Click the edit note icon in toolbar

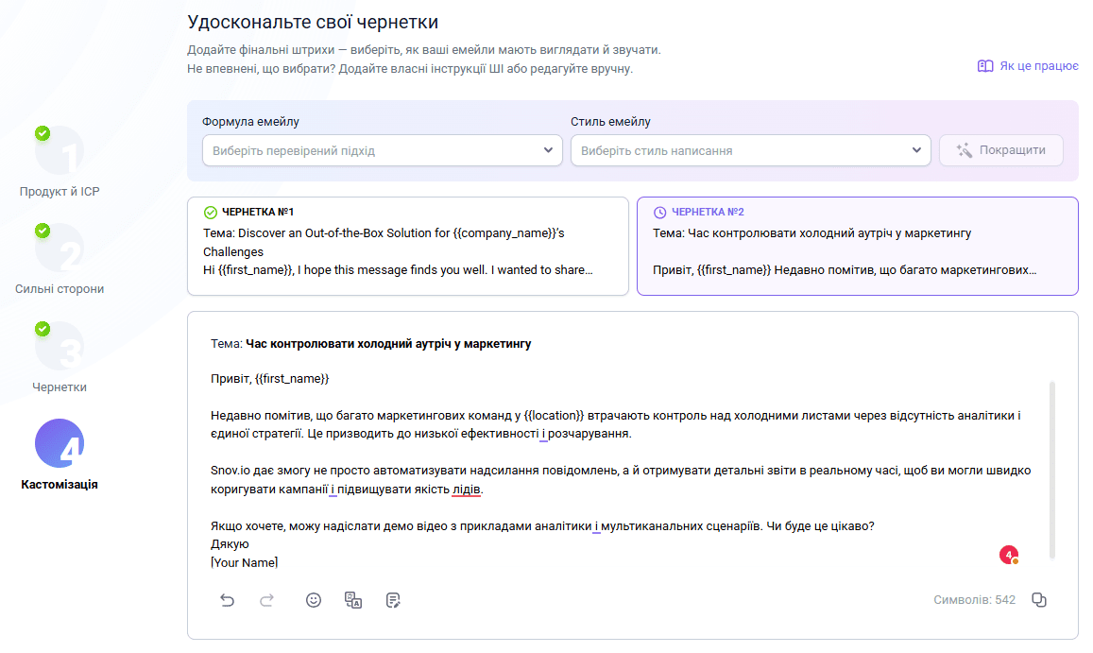point(394,600)
